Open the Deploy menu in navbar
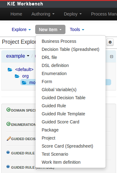Screen dimensions: 117x173 click(x=73, y=14)
